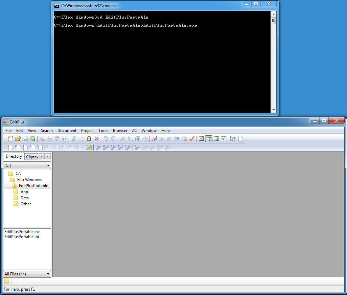Click the Open file folder icon
Screen dimensions: 347x295
point(18,139)
